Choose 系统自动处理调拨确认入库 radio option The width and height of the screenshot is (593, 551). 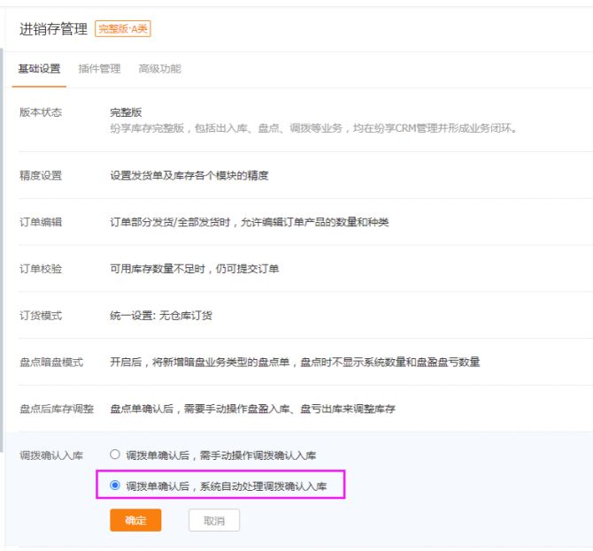click(115, 486)
